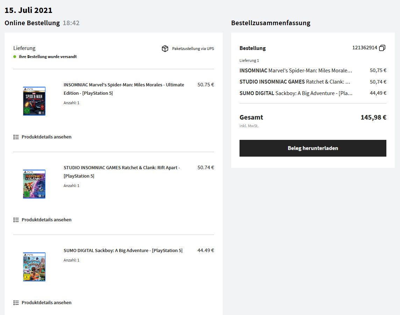Select SUMO DIGITAL Sackboy line in summary
Screen dimensions: 400x315
tap(296, 93)
